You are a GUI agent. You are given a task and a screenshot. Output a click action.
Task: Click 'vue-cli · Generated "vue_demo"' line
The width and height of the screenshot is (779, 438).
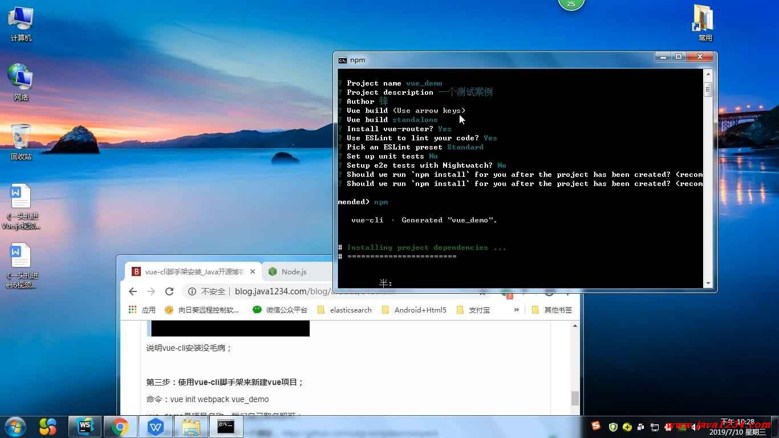coord(424,220)
